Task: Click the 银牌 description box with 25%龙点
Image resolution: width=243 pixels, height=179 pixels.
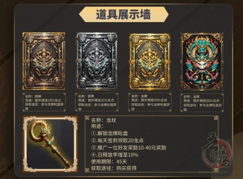Action: 97,102
